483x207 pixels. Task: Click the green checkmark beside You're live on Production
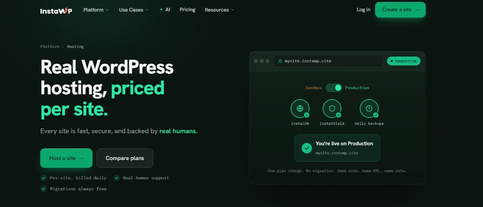[307, 148]
